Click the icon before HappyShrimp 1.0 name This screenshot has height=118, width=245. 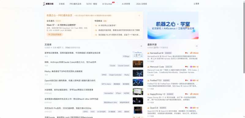[148, 94]
